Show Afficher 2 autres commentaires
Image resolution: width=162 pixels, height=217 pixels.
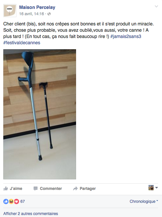coord(31,214)
